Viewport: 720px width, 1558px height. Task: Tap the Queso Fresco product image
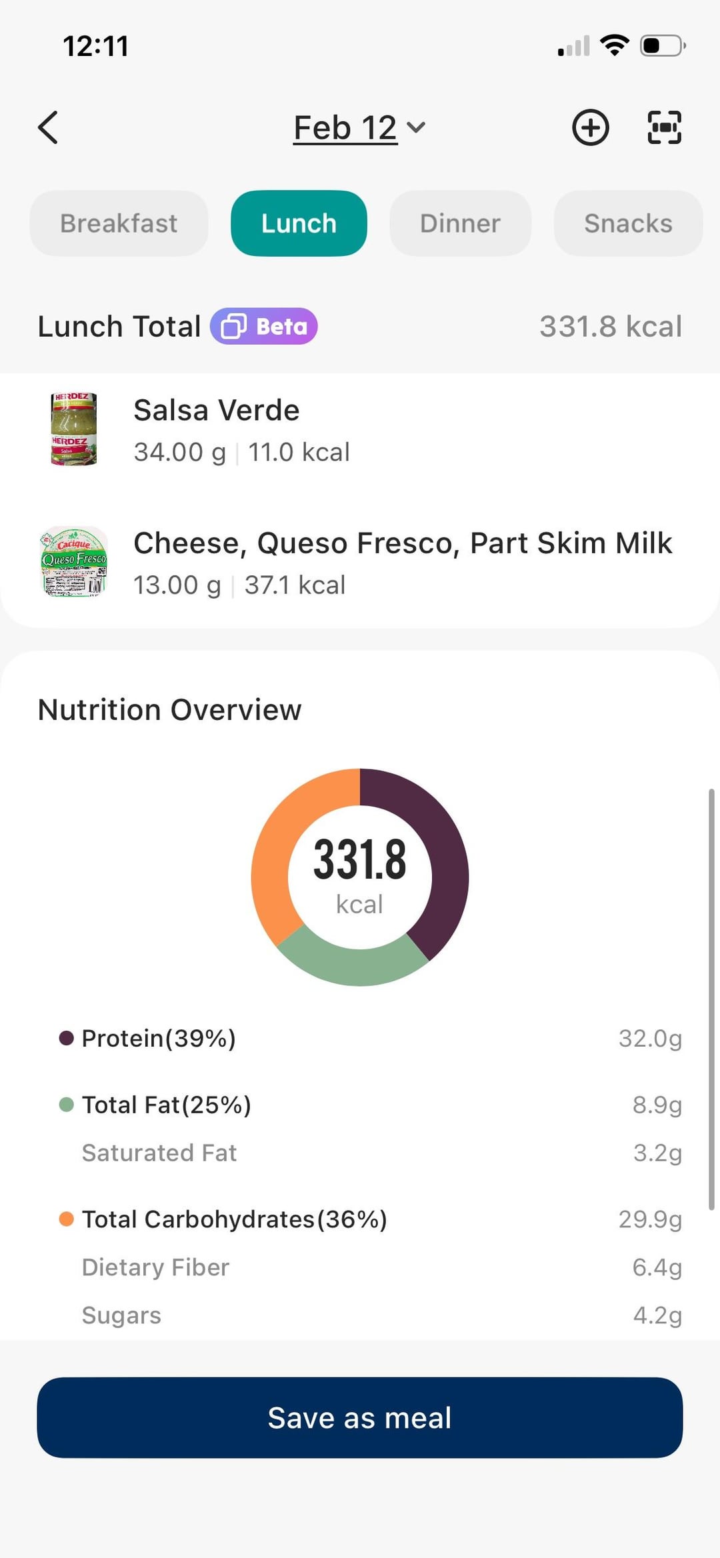pos(74,561)
